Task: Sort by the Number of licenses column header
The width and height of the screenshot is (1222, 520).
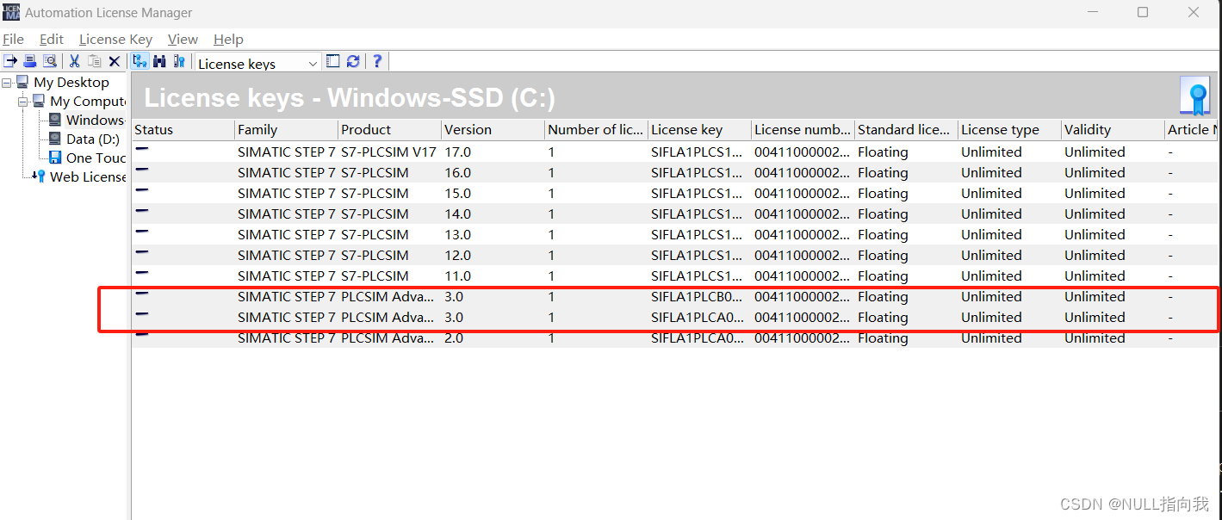Action: coord(596,130)
